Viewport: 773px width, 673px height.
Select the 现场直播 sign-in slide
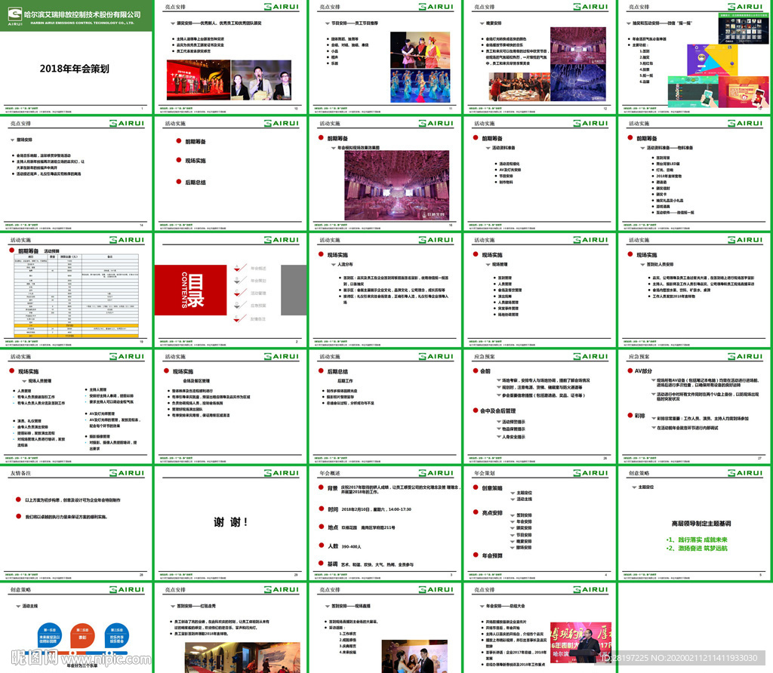point(385,628)
